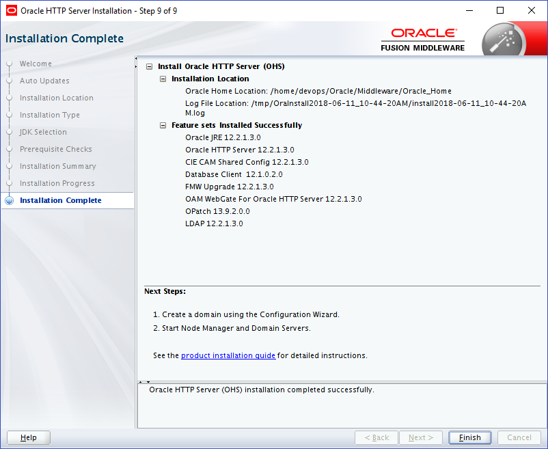This screenshot has height=449, width=548.
Task: Select OAM WebGate For Oracle HTTP Server entry
Action: [x=273, y=199]
